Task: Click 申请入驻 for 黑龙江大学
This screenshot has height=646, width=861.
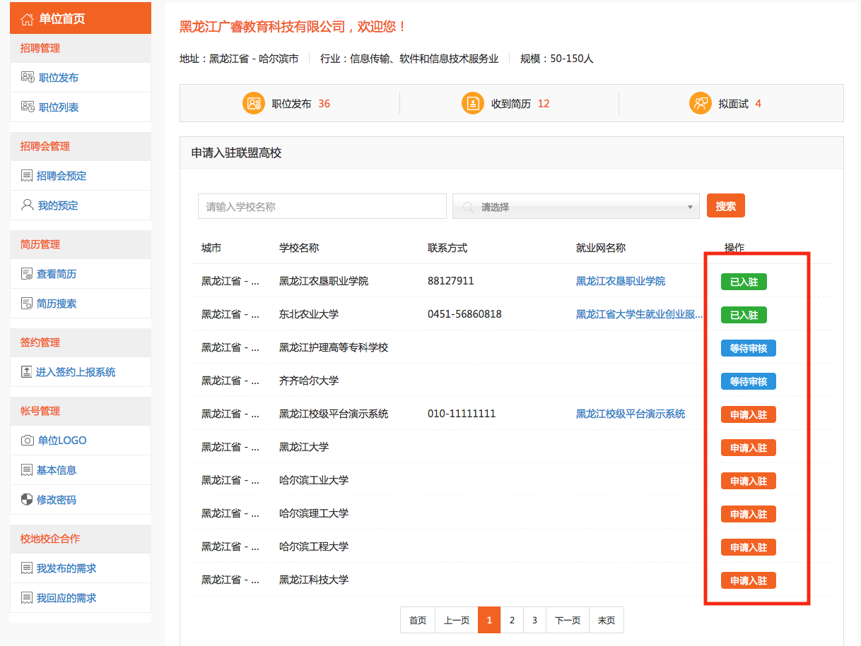Action: [x=748, y=448]
